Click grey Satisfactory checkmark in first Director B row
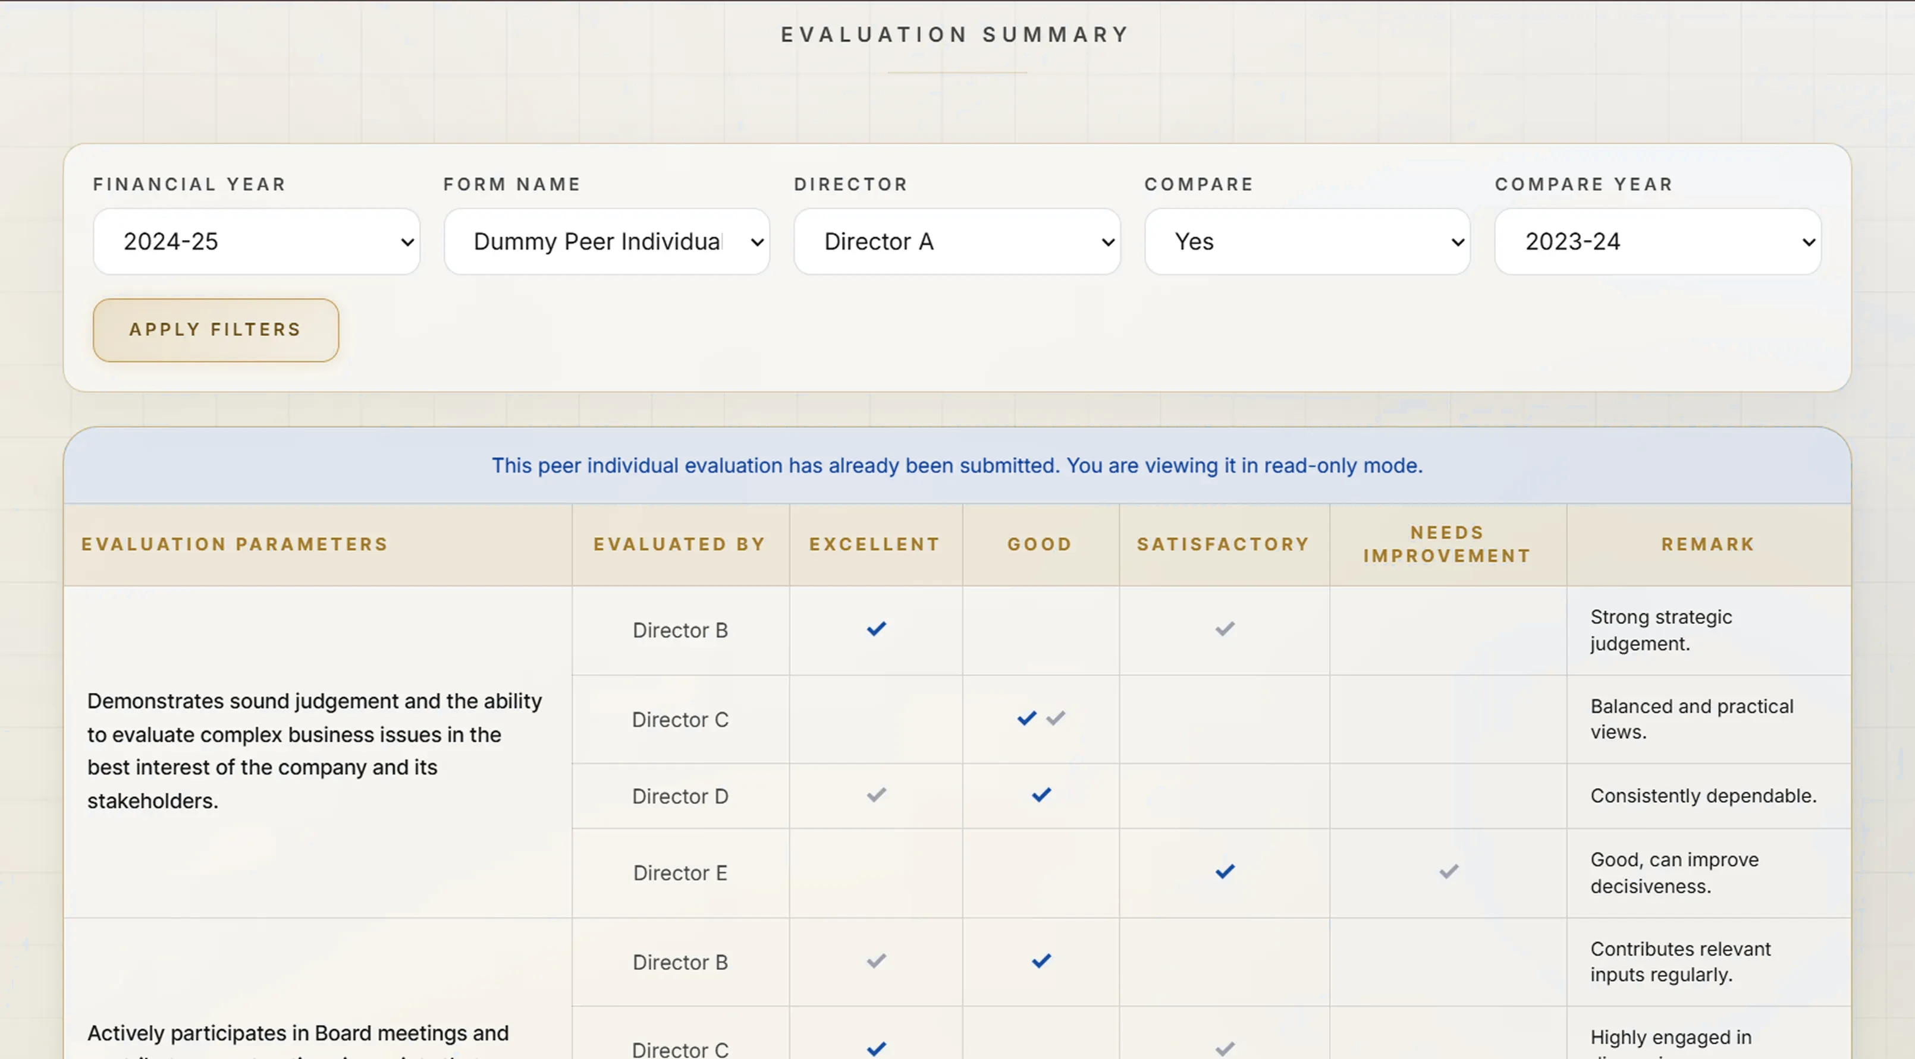The width and height of the screenshot is (1915, 1059). (x=1225, y=629)
